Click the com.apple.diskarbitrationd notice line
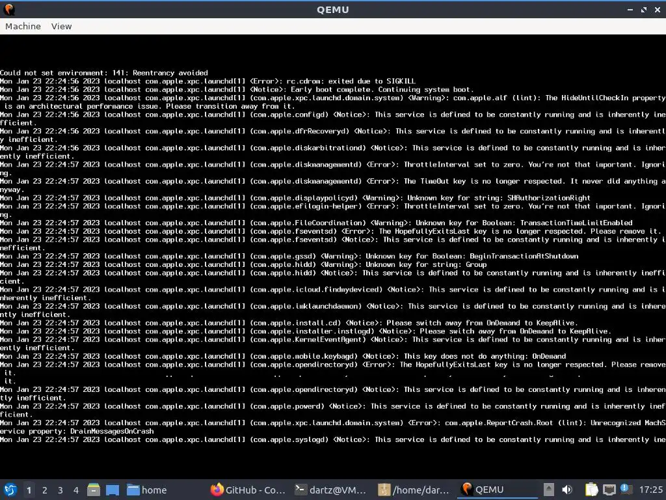The height and width of the screenshot is (500, 666). pyautogui.click(x=333, y=152)
